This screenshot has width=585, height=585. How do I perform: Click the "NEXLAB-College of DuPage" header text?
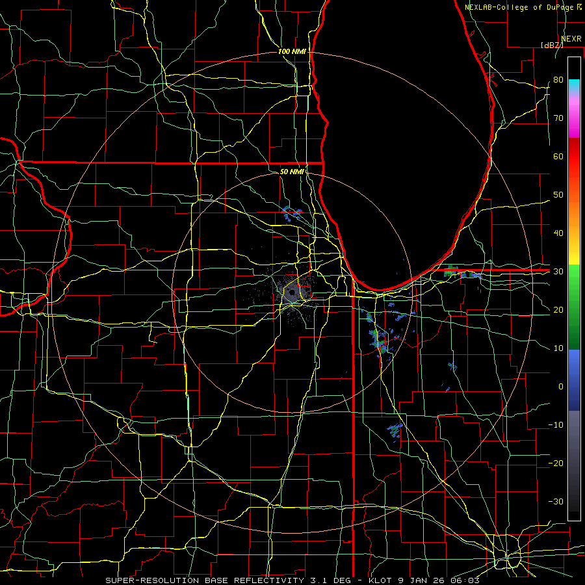[x=520, y=7]
